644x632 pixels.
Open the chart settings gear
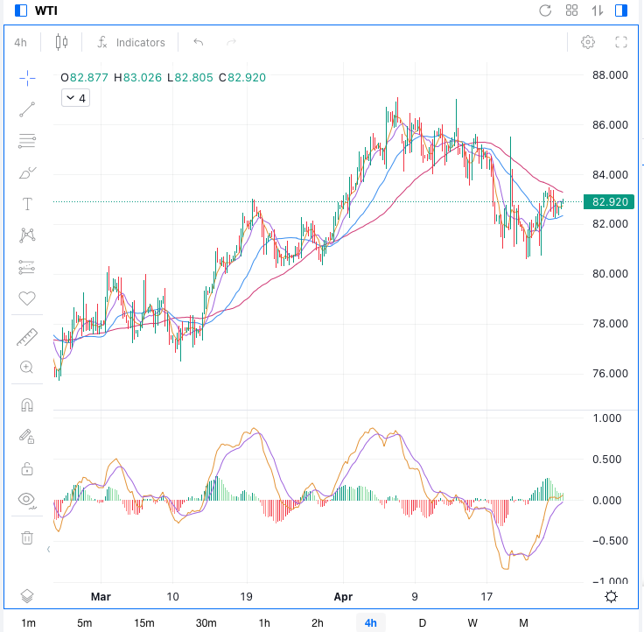(588, 42)
